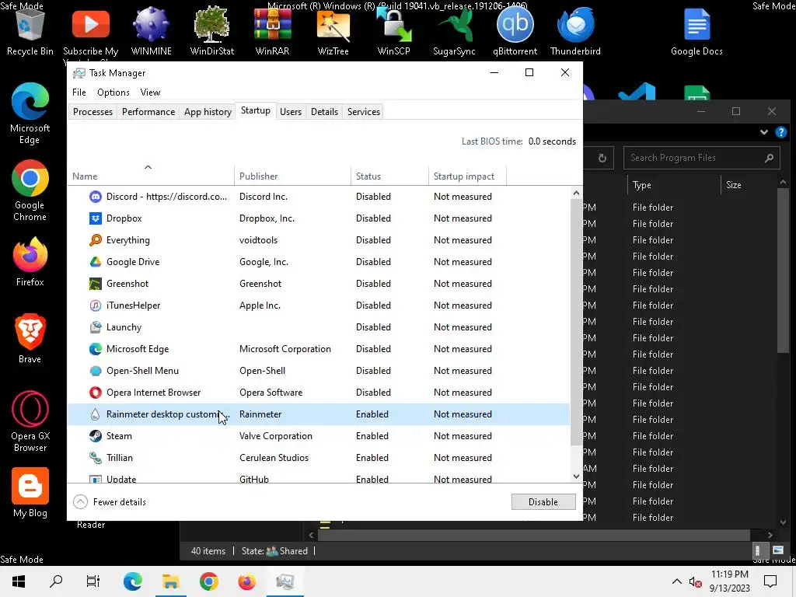
Task: Click the Steam icon in startup list
Action: click(95, 436)
